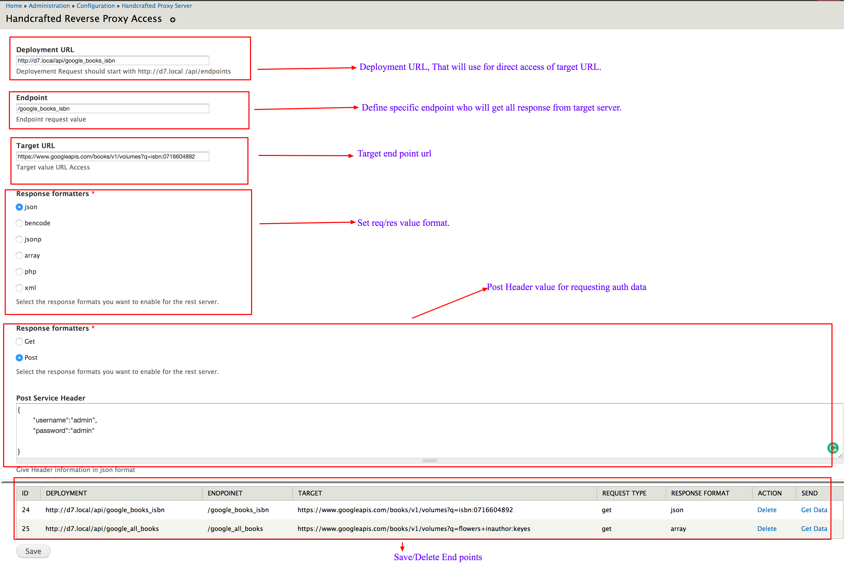This screenshot has width=844, height=569.
Task: Select the Get request type radio
Action: pyautogui.click(x=19, y=342)
